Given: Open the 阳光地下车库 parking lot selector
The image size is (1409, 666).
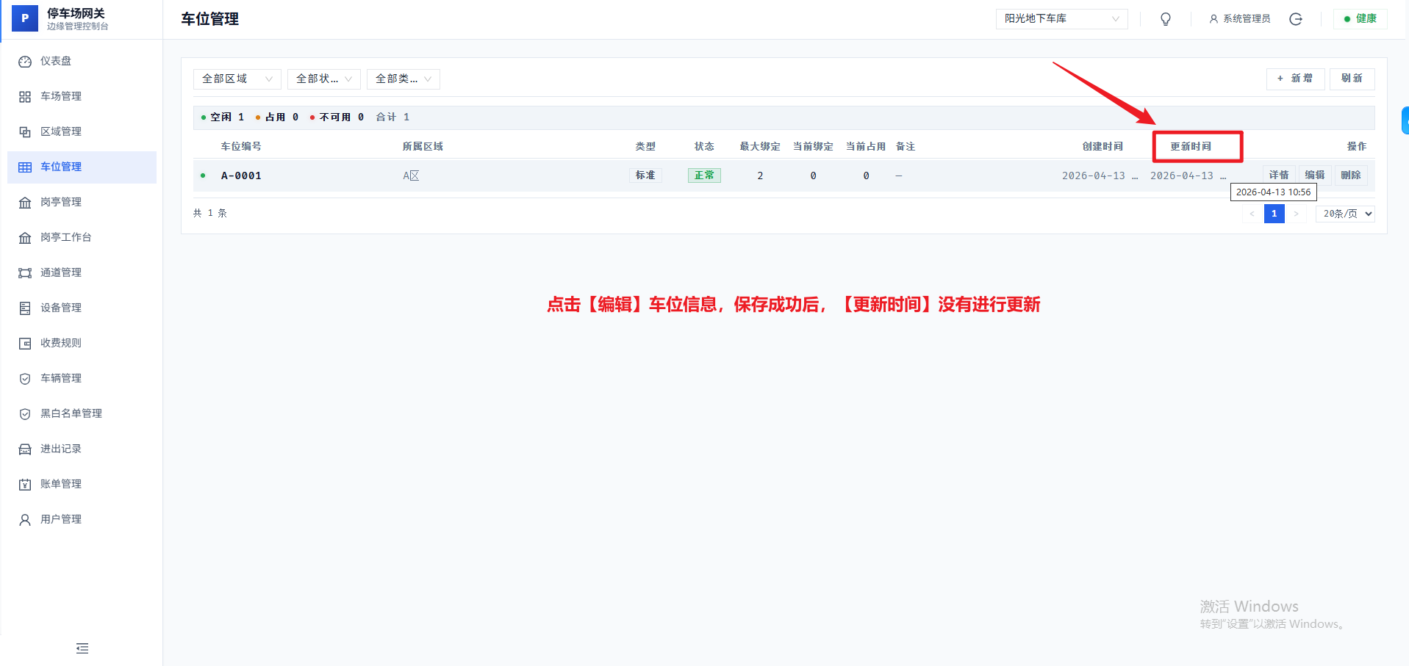Looking at the screenshot, I should (1061, 18).
